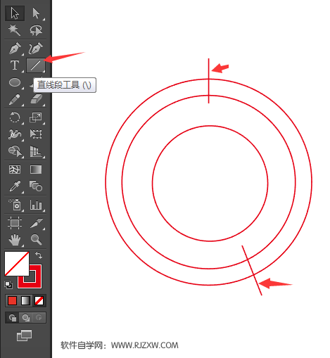This screenshot has width=330, height=358.
Task: Select the Hand tool
Action: (15, 240)
